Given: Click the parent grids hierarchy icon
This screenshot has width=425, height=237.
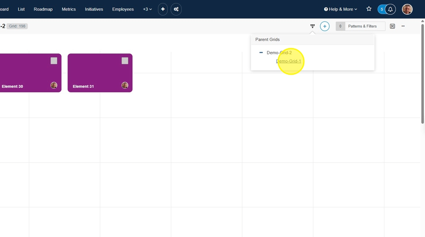Looking at the screenshot, I should [312, 26].
